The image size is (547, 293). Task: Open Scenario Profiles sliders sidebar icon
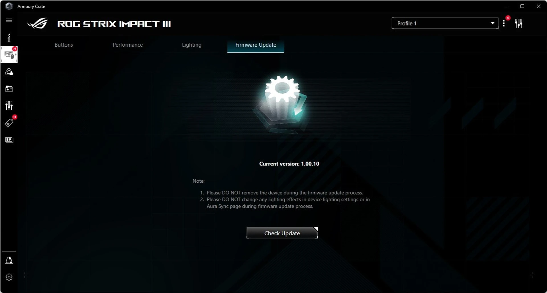pos(9,106)
